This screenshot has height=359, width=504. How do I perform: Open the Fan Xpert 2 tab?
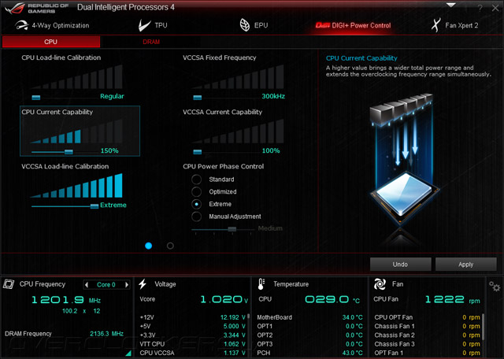(x=454, y=25)
